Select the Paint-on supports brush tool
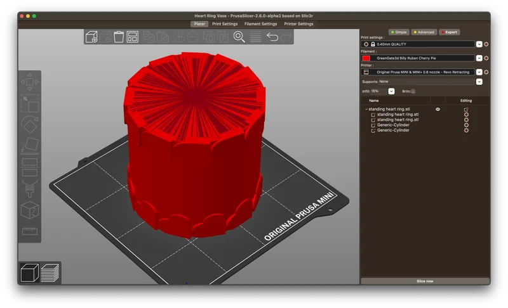The width and height of the screenshot is (508, 308). coord(29,189)
